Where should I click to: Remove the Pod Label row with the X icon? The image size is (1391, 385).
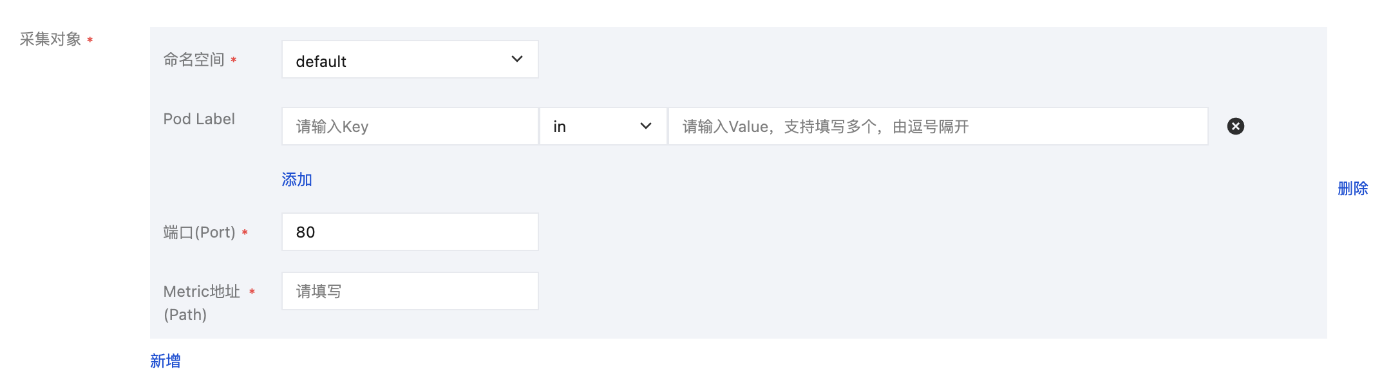1235,126
